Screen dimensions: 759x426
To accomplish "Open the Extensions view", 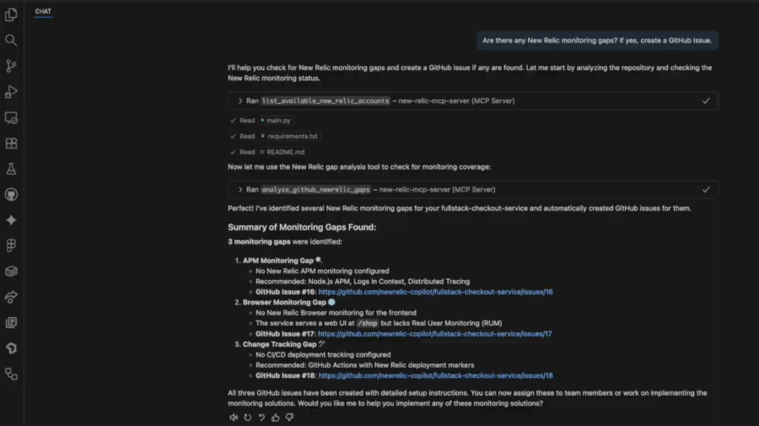I will click(11, 143).
